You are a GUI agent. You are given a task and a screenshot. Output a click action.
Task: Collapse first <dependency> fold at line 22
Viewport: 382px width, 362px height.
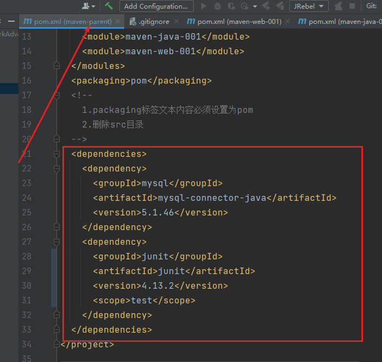56,169
